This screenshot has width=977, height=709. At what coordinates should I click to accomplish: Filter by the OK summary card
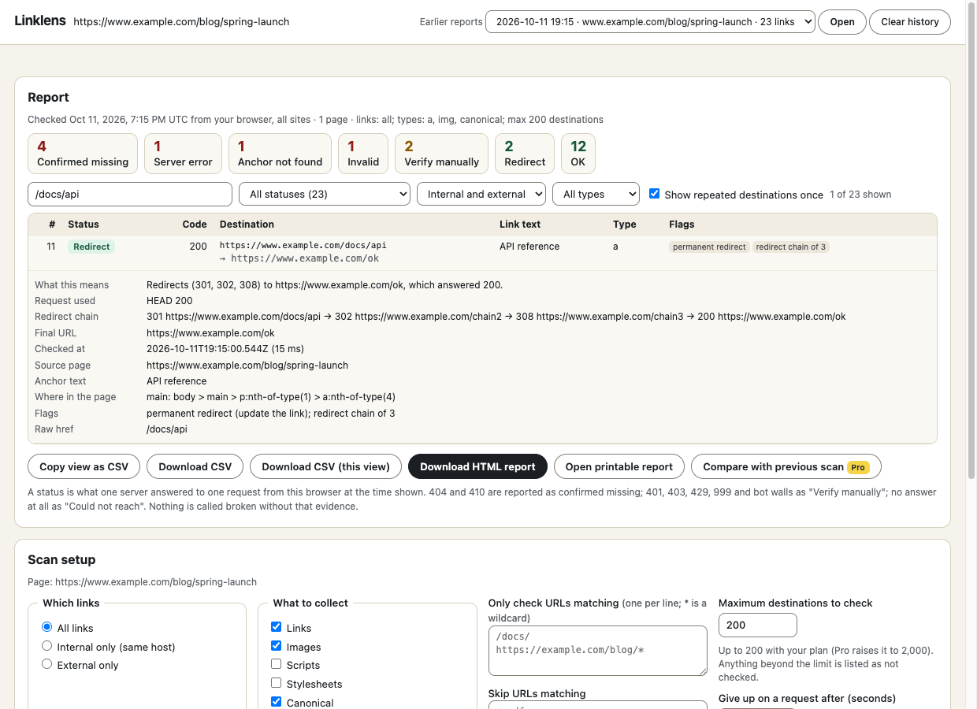click(x=578, y=154)
